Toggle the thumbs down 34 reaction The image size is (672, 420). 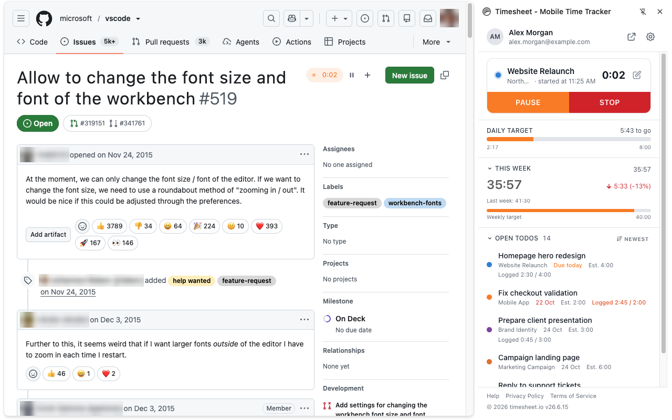tap(143, 226)
